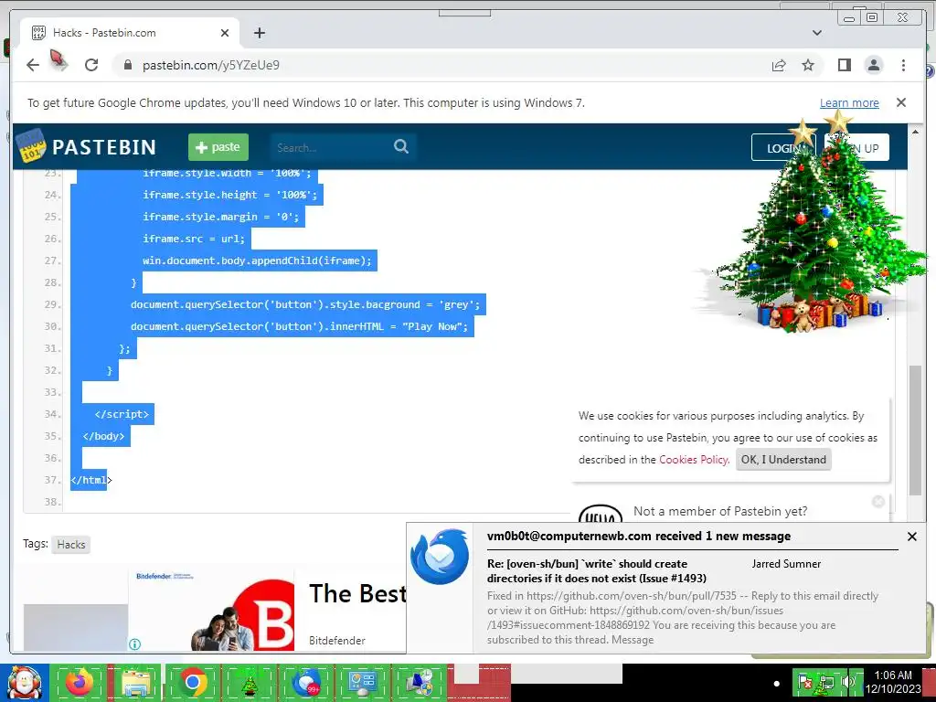Viewport: 936px width, 702px height.
Task: Click the win.document.body.appendChild(iframe) line
Action: tap(257, 261)
